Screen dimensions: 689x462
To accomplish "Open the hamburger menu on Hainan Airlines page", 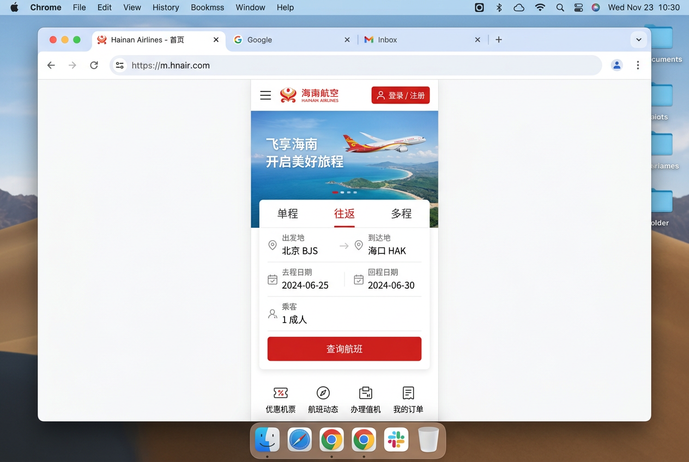I will (x=265, y=95).
